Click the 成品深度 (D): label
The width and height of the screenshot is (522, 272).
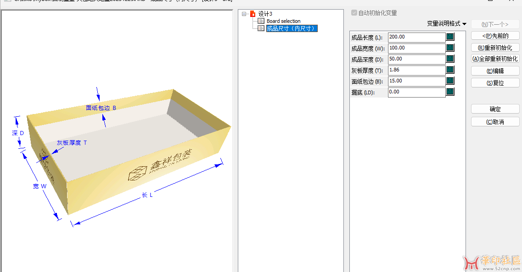(367, 60)
